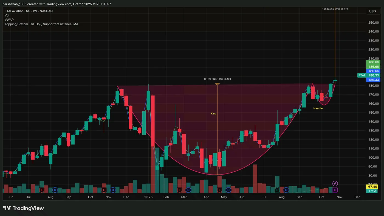Click the yellow 'Cup' annotation label
Screen dimensions: 384x216
(x=214, y=113)
